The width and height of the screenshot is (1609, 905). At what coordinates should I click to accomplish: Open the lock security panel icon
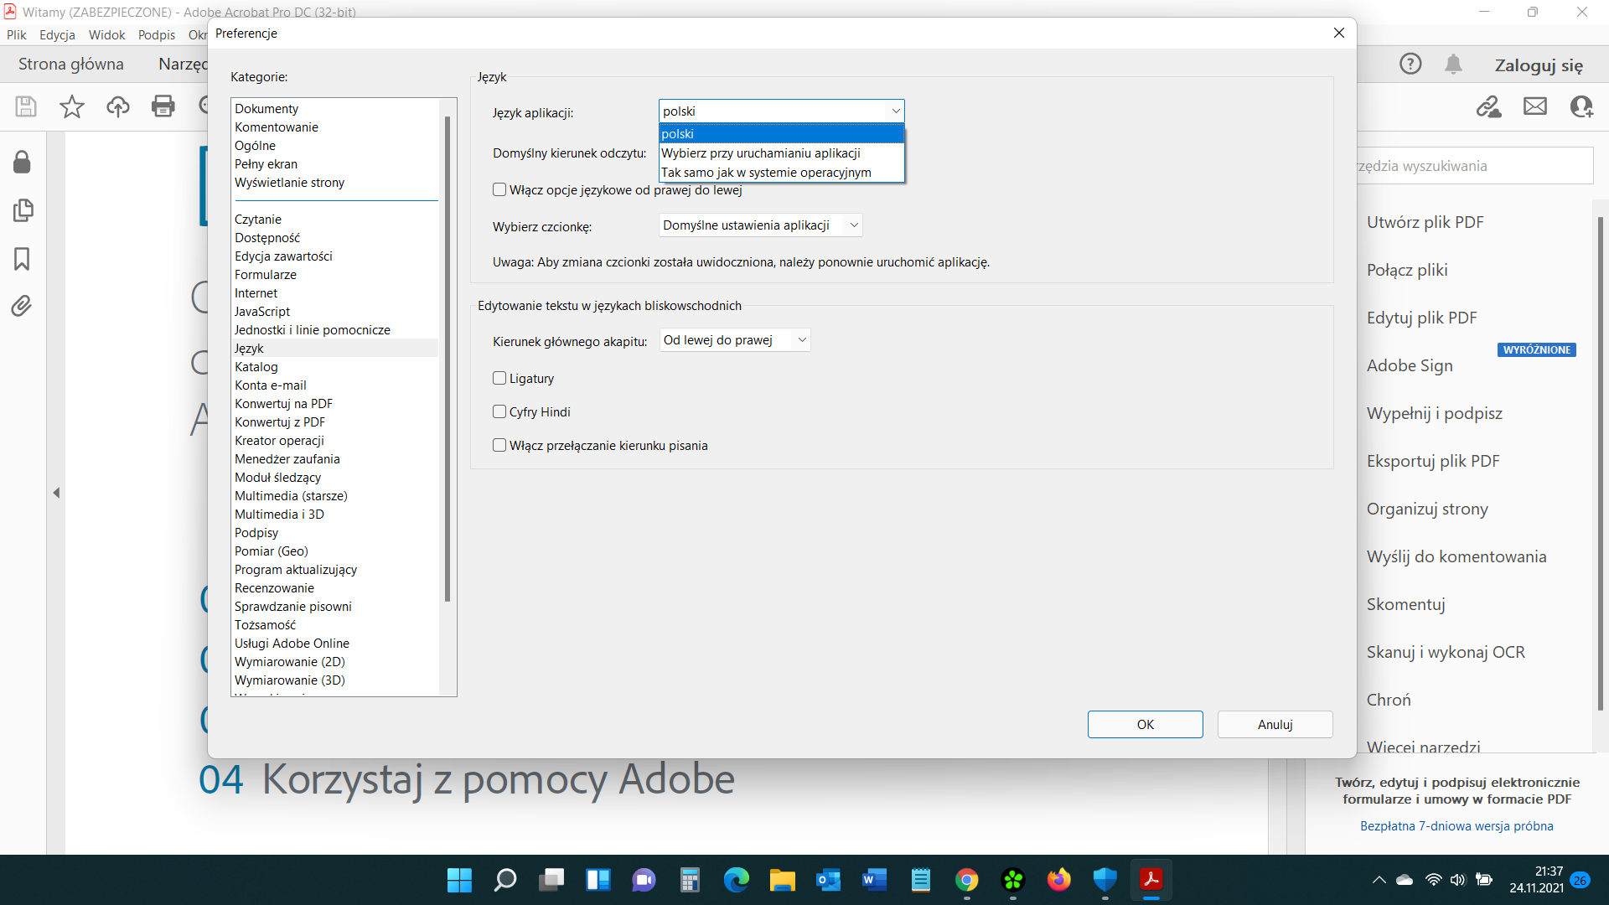coord(23,162)
